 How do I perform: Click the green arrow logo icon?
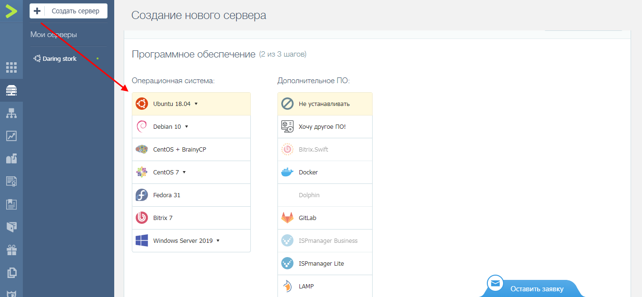coord(11,11)
